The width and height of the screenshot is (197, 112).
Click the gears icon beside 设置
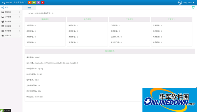pyautogui.click(x=2, y=8)
